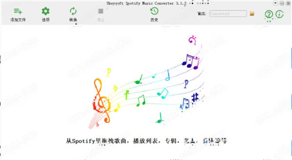Close the Ukeysoft converter window
The image size is (292, 160).
288,3
